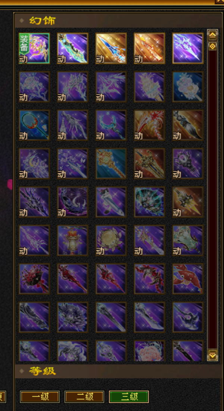Click the scroll down arrow at list bottom
Viewport: 224px width, 411px height.
pos(212,355)
